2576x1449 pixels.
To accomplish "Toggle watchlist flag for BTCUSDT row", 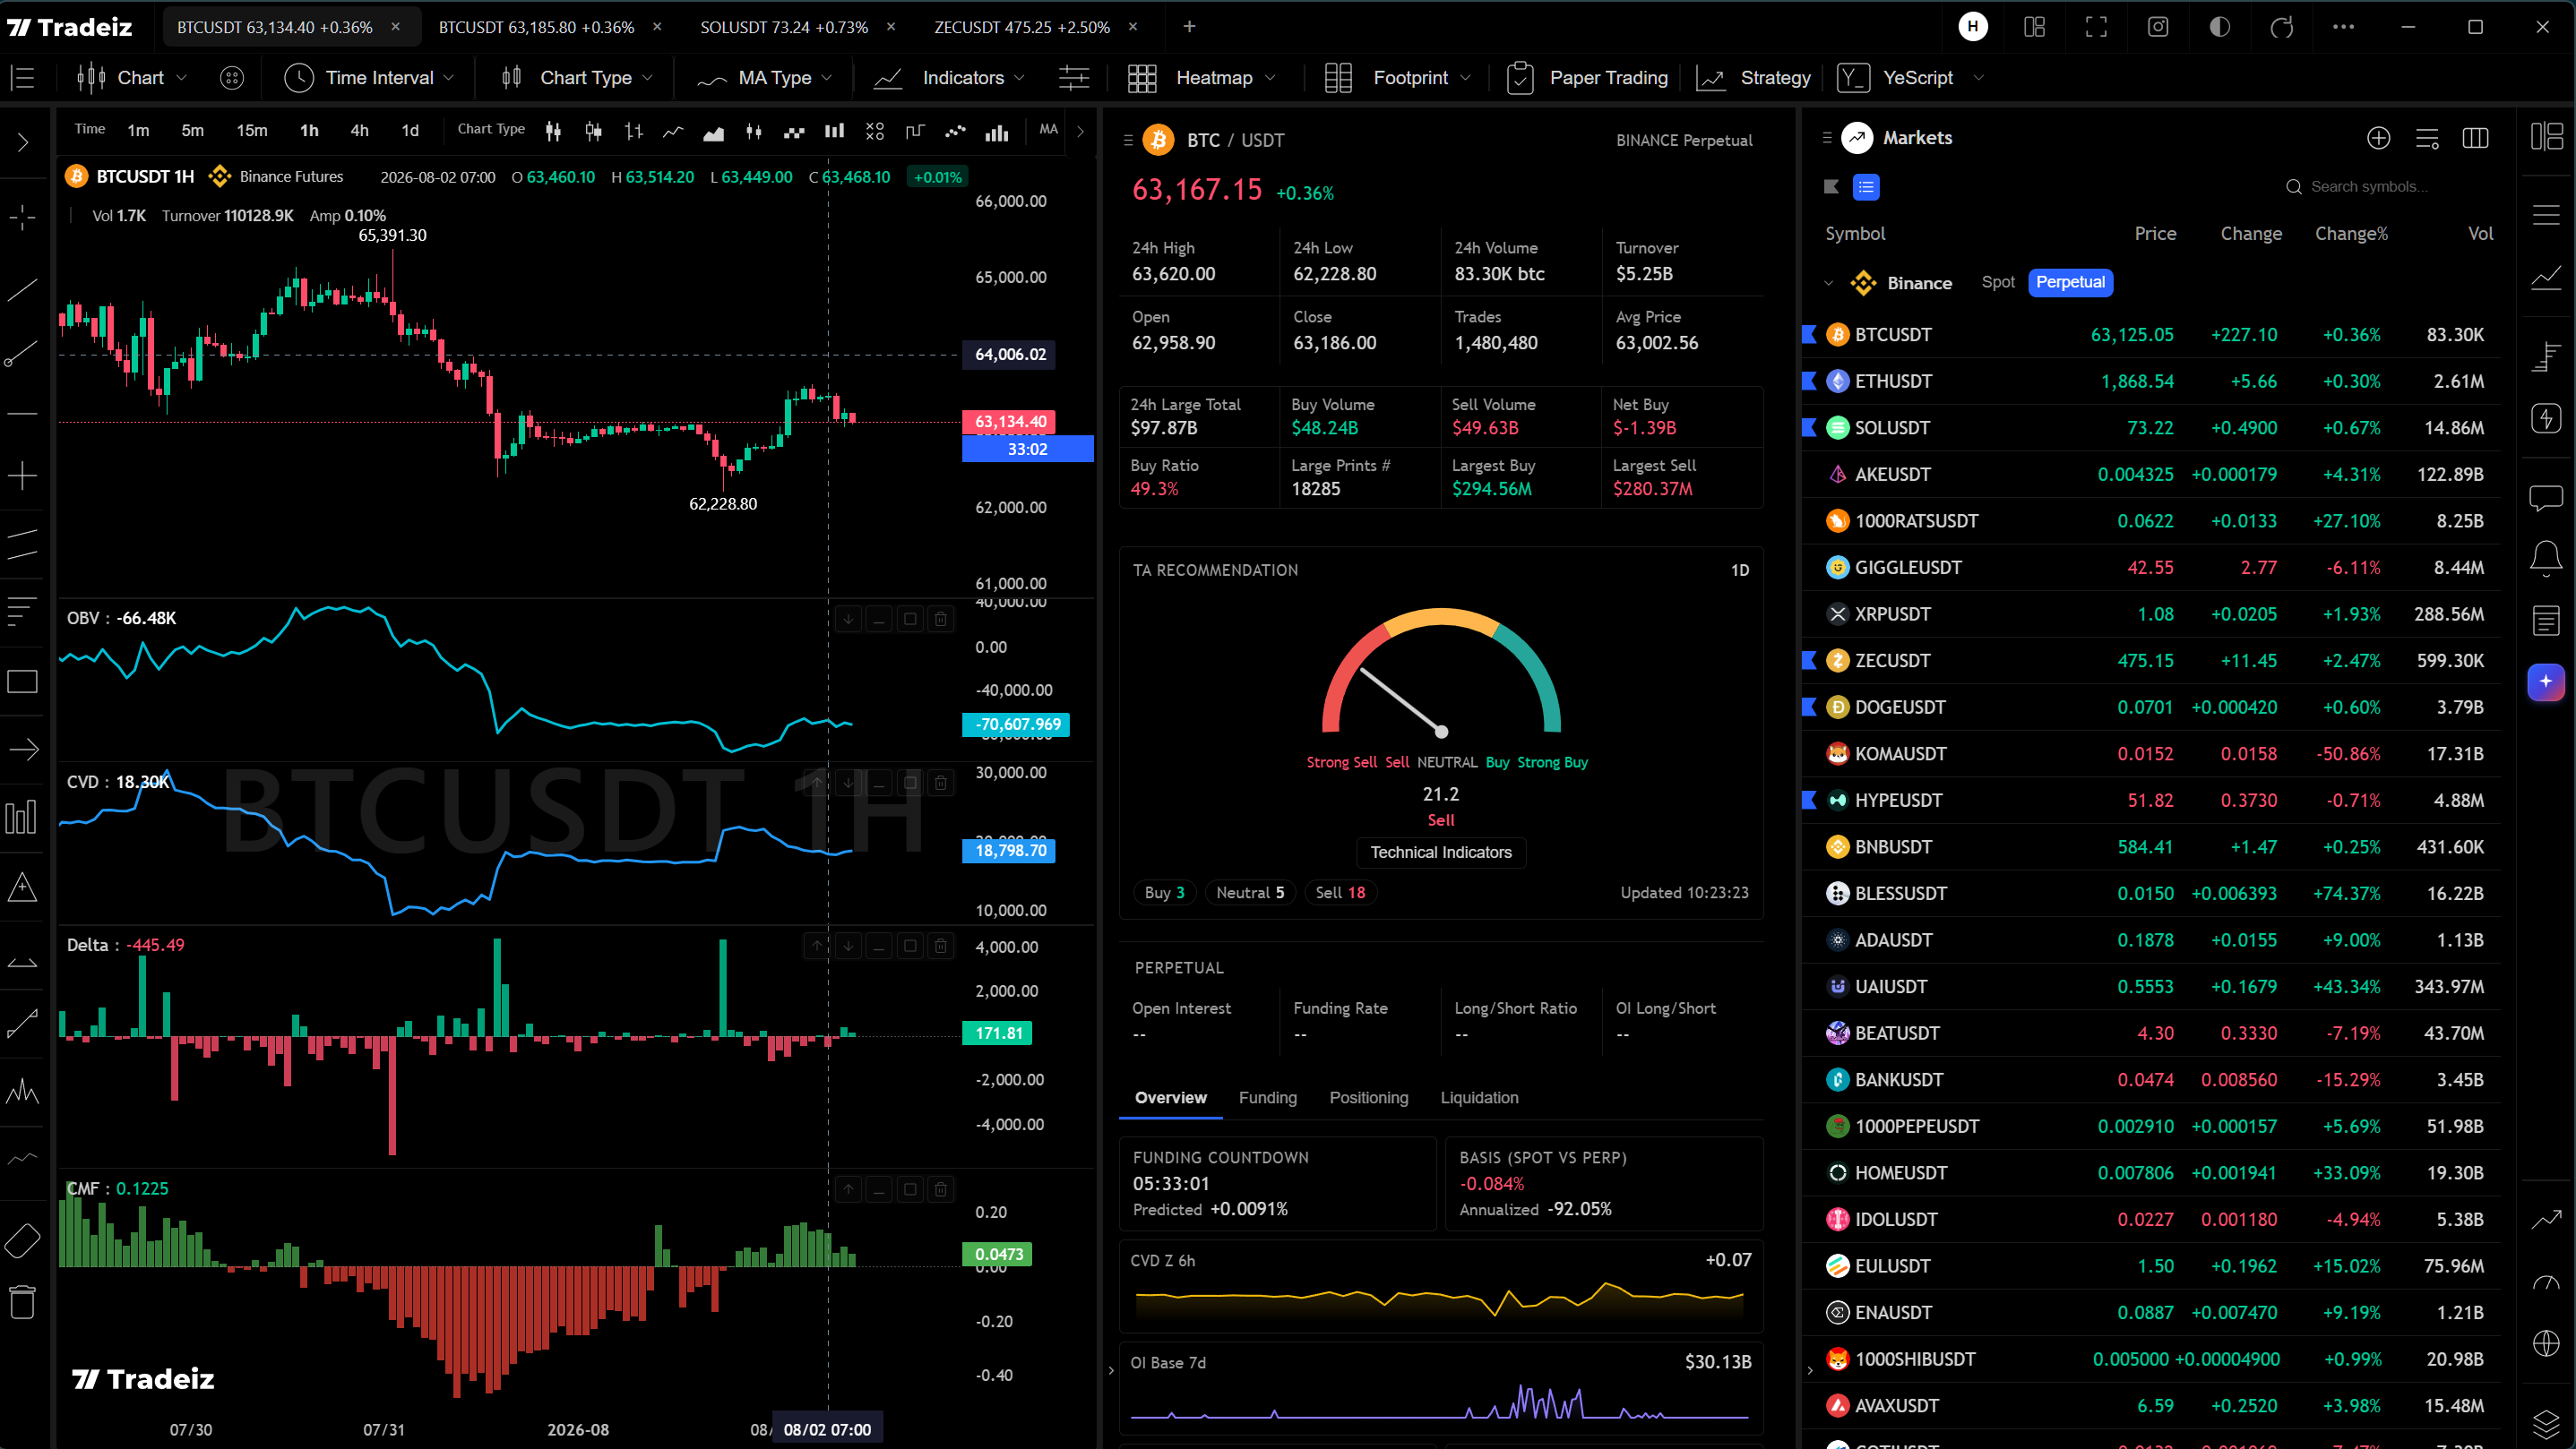I will [x=1809, y=335].
